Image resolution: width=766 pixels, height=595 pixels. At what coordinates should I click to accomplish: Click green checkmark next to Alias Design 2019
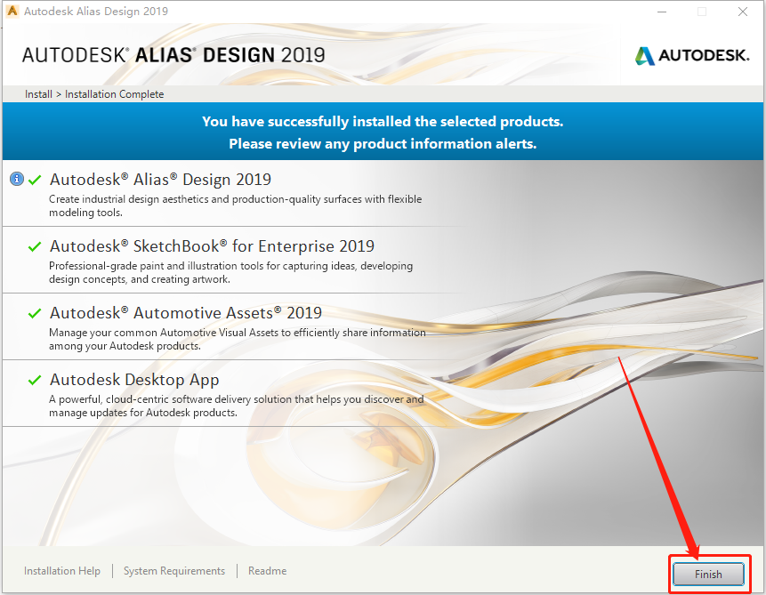[35, 180]
